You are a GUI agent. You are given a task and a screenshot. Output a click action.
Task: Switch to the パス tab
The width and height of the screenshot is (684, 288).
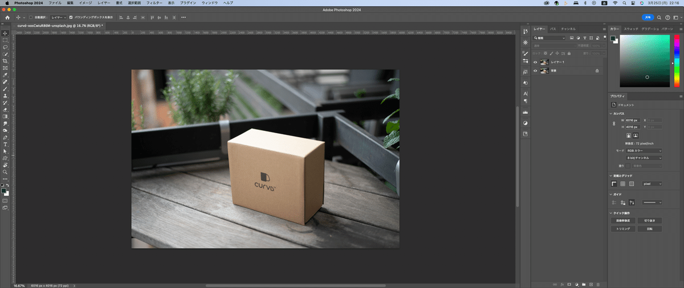click(x=553, y=28)
